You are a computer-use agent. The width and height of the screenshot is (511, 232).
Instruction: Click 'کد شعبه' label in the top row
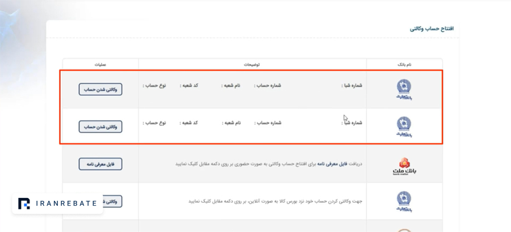coord(189,86)
